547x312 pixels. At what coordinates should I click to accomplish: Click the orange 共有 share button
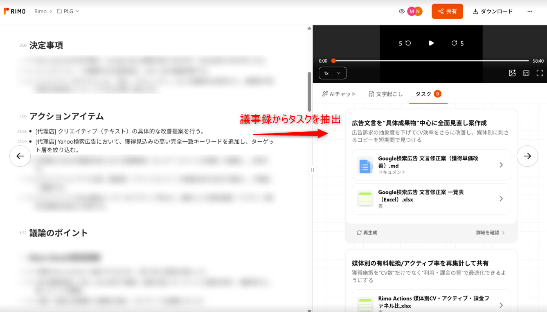pyautogui.click(x=447, y=11)
